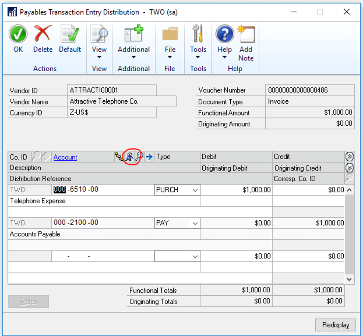Expand the PAY type dropdown
Viewport: 363px width, 336px height.
click(195, 223)
